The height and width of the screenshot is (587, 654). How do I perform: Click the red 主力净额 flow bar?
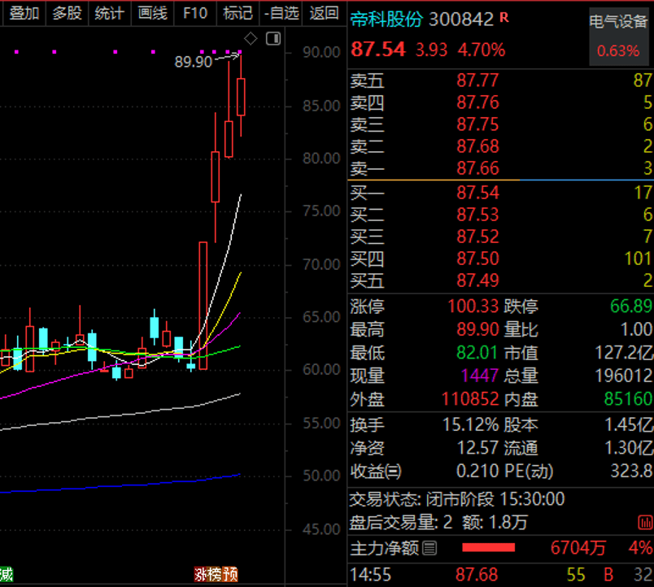pos(489,548)
